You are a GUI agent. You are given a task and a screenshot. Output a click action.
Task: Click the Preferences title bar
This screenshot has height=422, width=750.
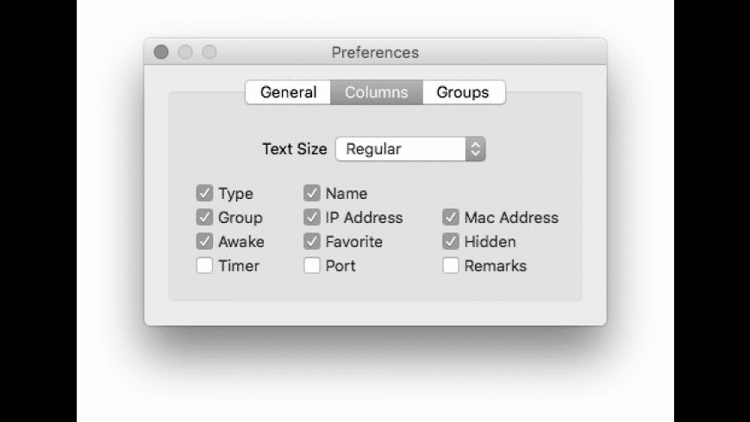pyautogui.click(x=375, y=52)
